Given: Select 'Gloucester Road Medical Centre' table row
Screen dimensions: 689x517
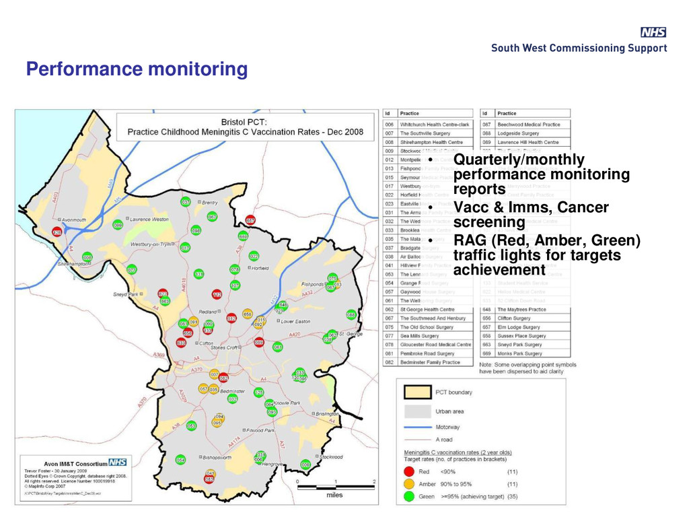Looking at the screenshot, I should 428,345.
